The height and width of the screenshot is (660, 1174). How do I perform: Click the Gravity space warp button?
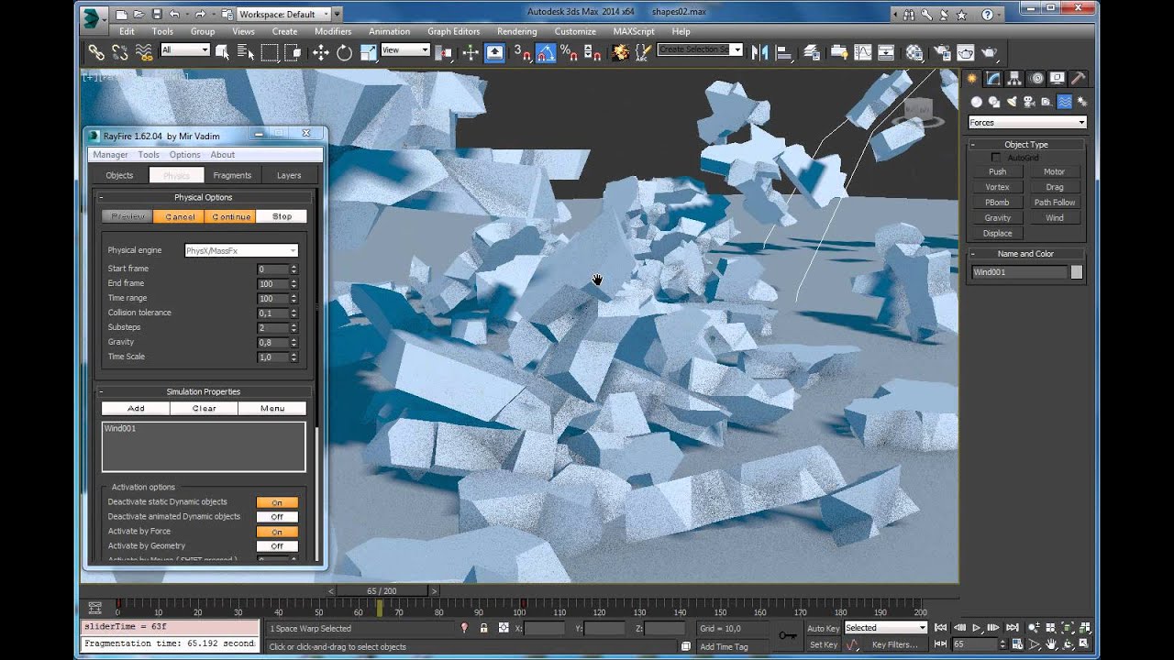click(x=997, y=218)
